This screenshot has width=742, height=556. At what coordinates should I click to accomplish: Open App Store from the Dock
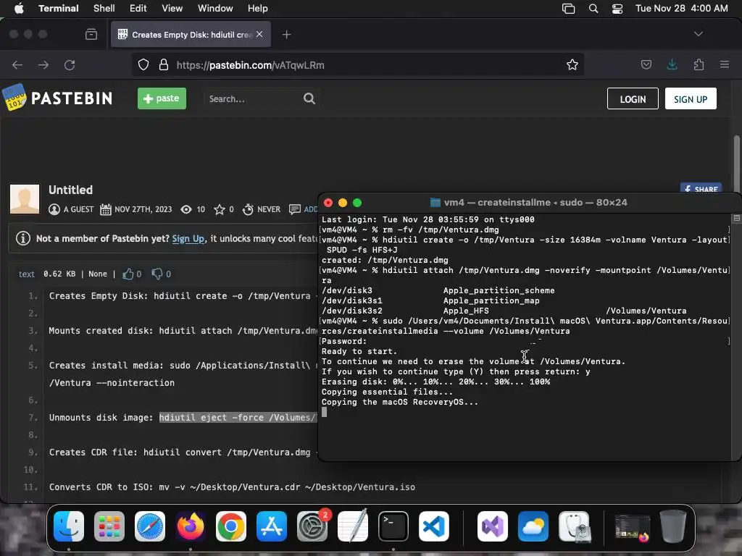click(272, 526)
